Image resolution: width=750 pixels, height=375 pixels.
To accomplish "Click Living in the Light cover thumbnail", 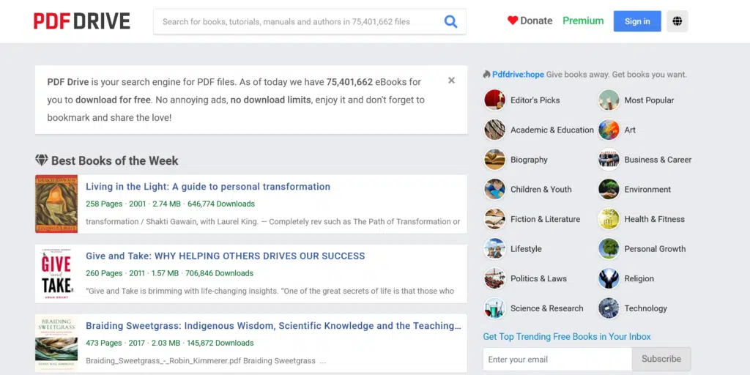I will coord(56,204).
